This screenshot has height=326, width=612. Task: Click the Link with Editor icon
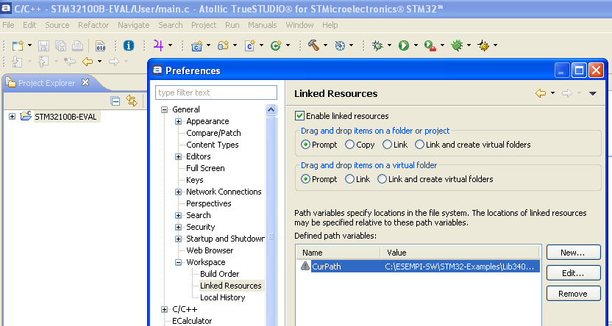click(x=132, y=101)
